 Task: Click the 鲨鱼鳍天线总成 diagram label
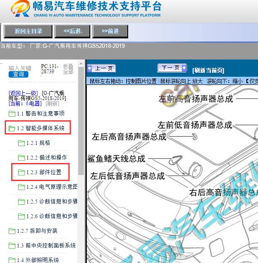116,159
